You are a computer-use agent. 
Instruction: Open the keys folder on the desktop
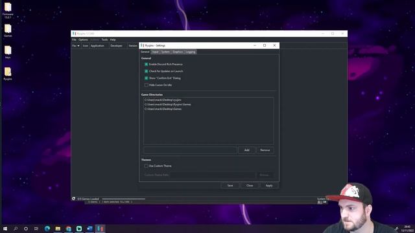[8, 52]
